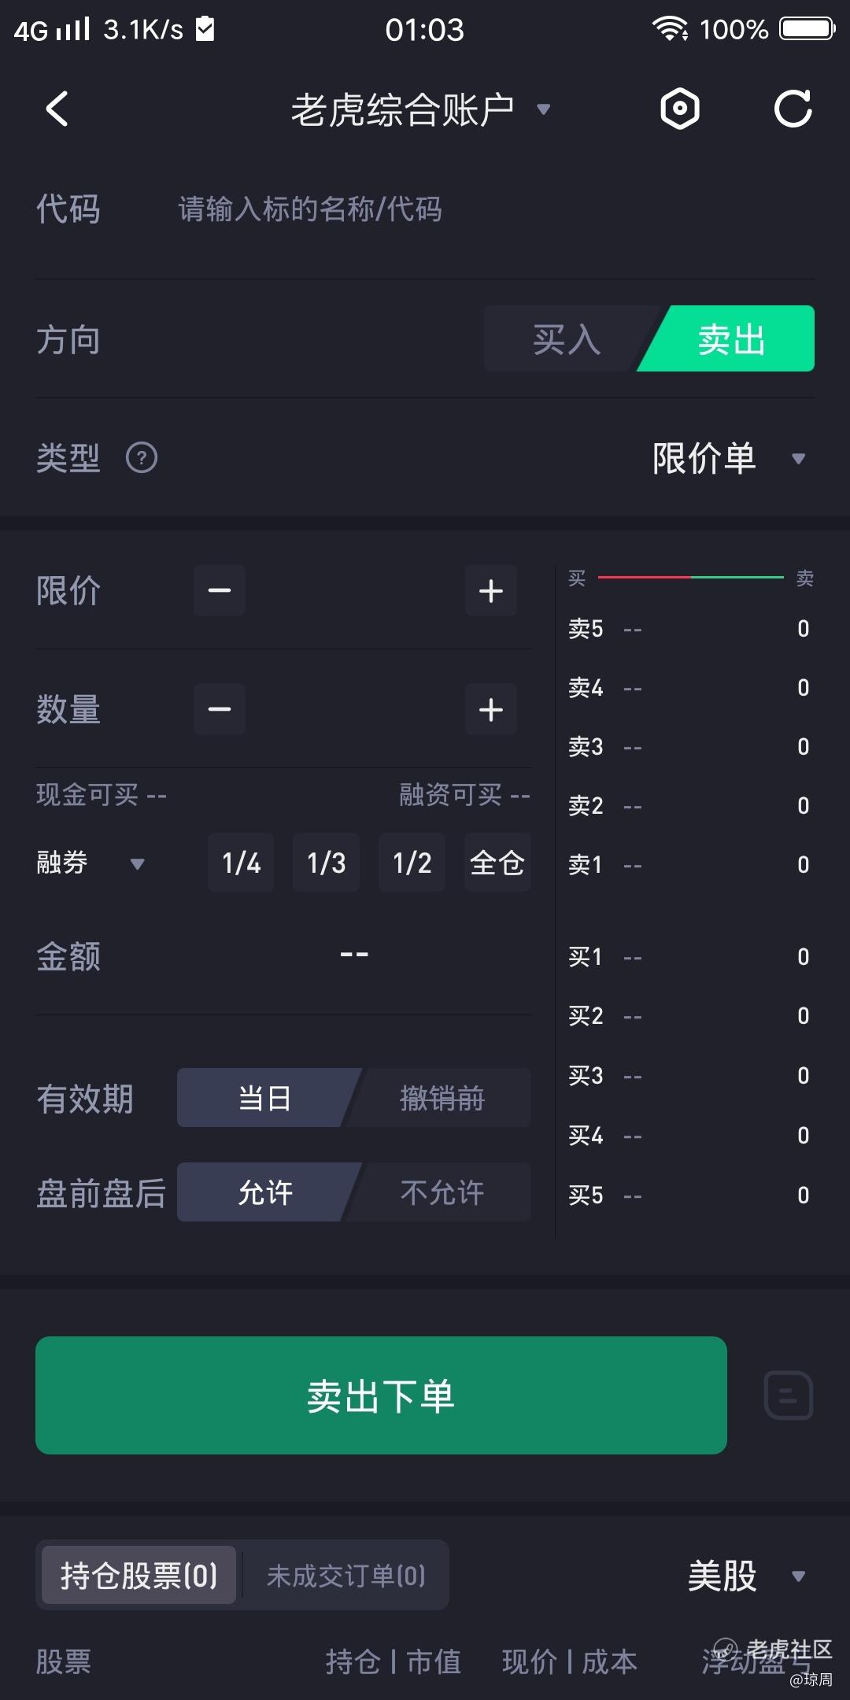Viewport: 850px width, 1700px height.
Task: Increase the limit price with plus
Action: coord(491,590)
